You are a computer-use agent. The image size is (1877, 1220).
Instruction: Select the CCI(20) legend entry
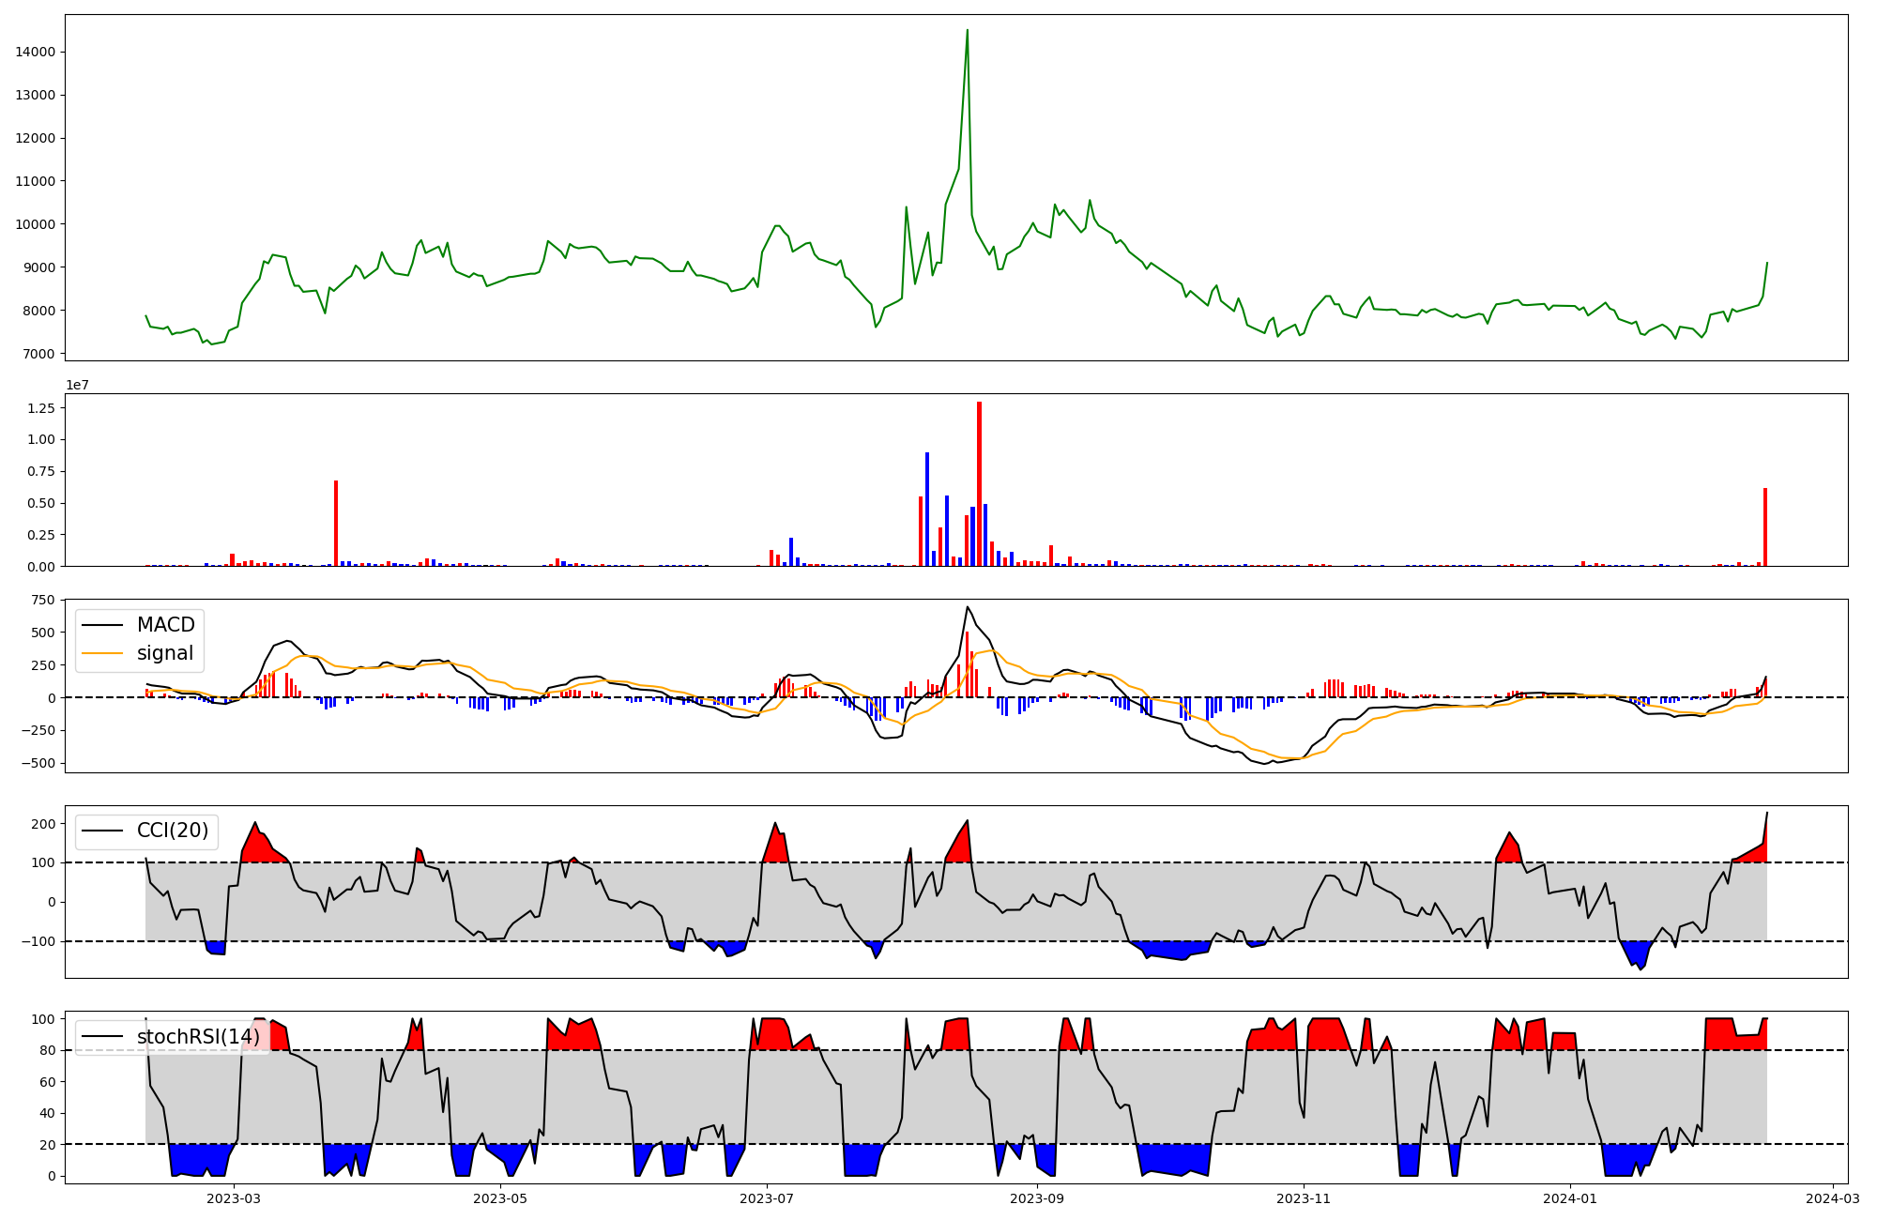(x=173, y=831)
